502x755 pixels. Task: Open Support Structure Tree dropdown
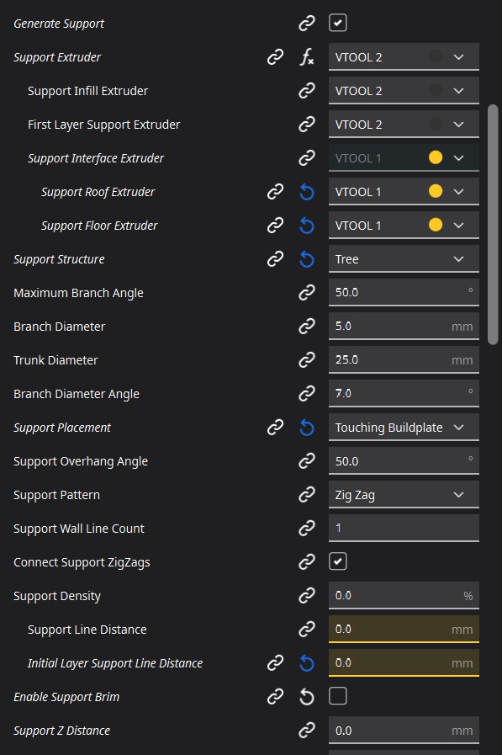tap(404, 259)
